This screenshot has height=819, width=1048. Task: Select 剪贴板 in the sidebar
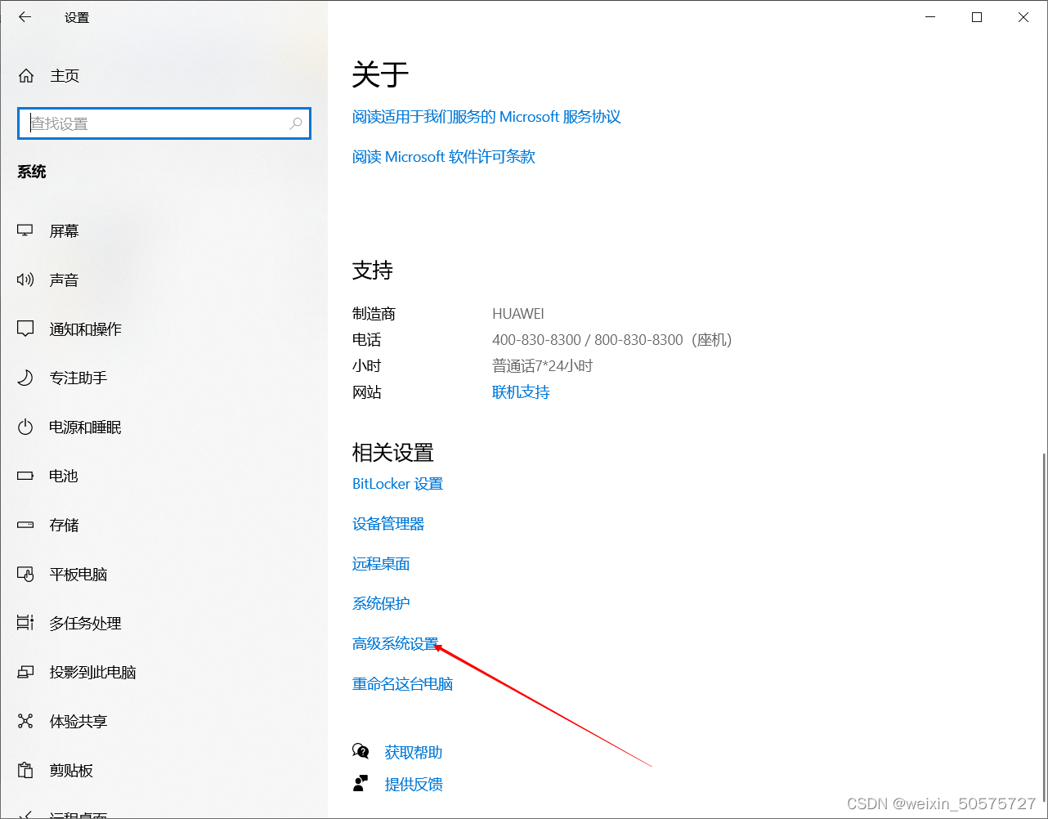coord(71,771)
